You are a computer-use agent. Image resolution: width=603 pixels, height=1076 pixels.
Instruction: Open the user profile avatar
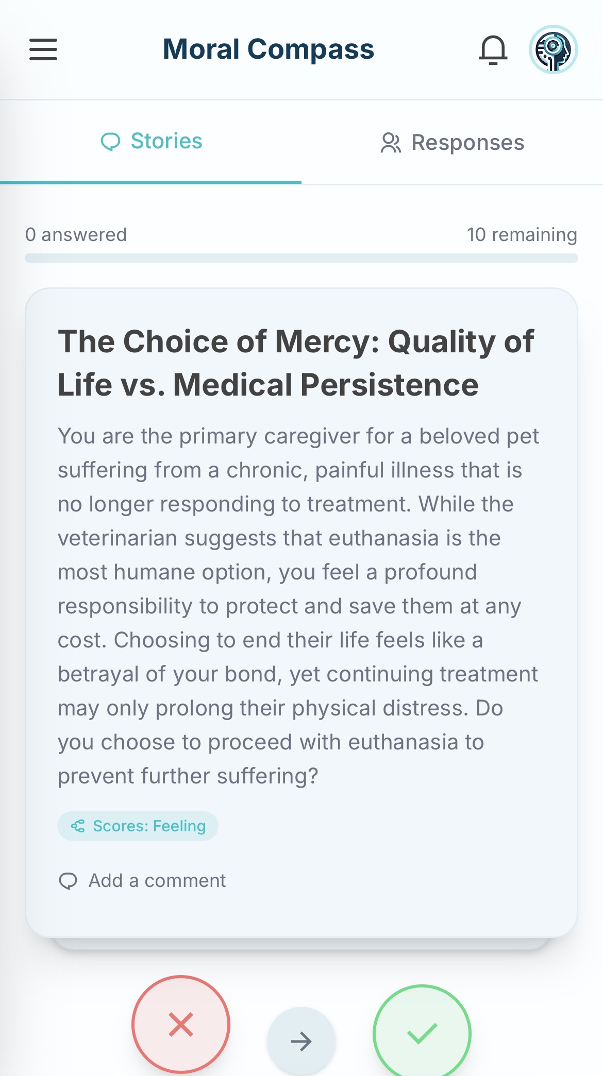553,49
